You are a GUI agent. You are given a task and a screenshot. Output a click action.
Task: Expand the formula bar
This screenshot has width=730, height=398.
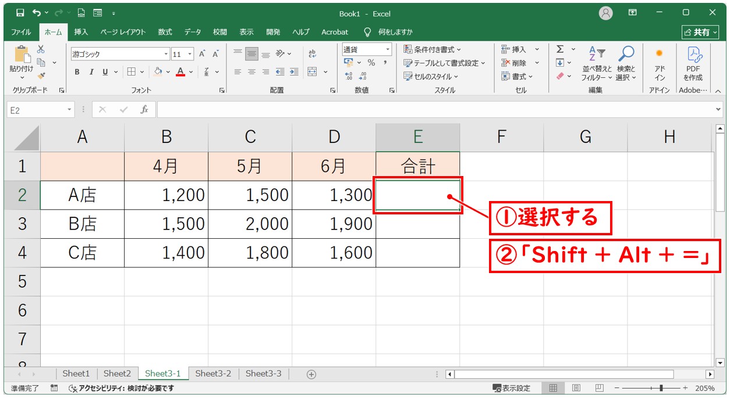[718, 109]
